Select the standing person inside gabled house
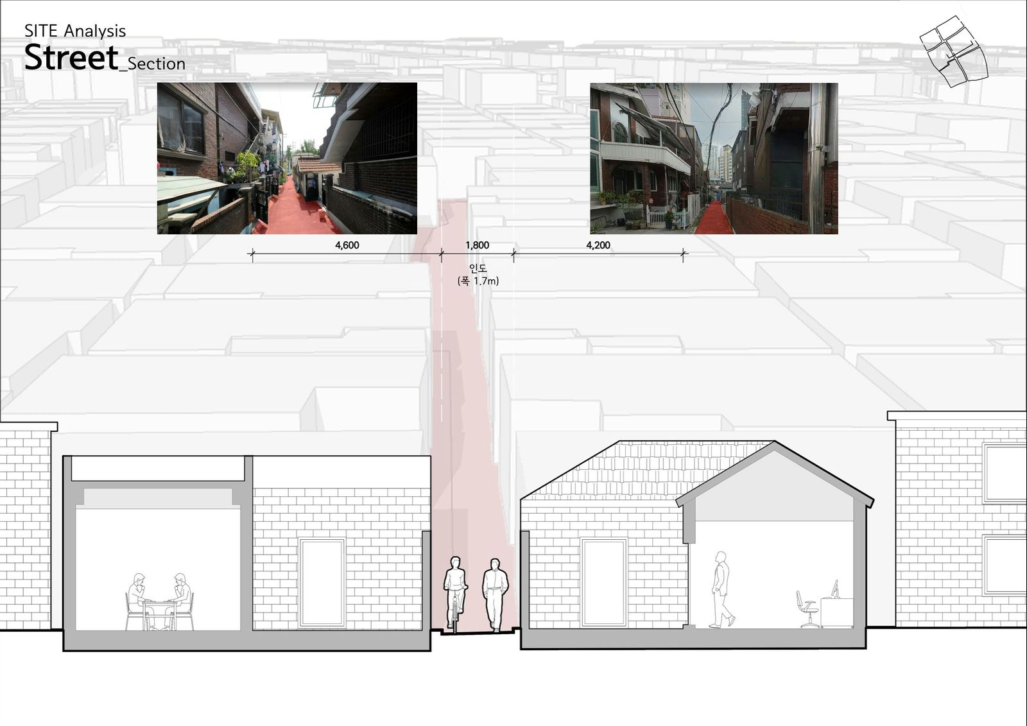The height and width of the screenshot is (726, 1027). coord(721,589)
